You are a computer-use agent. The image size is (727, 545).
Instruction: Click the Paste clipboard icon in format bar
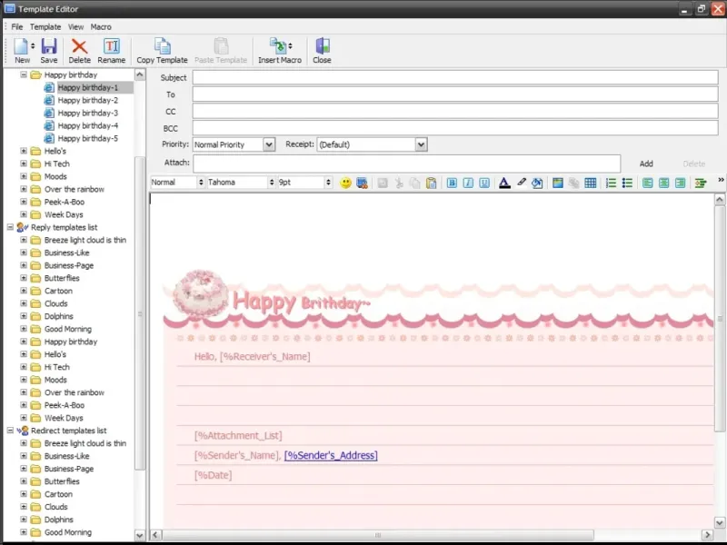point(431,183)
